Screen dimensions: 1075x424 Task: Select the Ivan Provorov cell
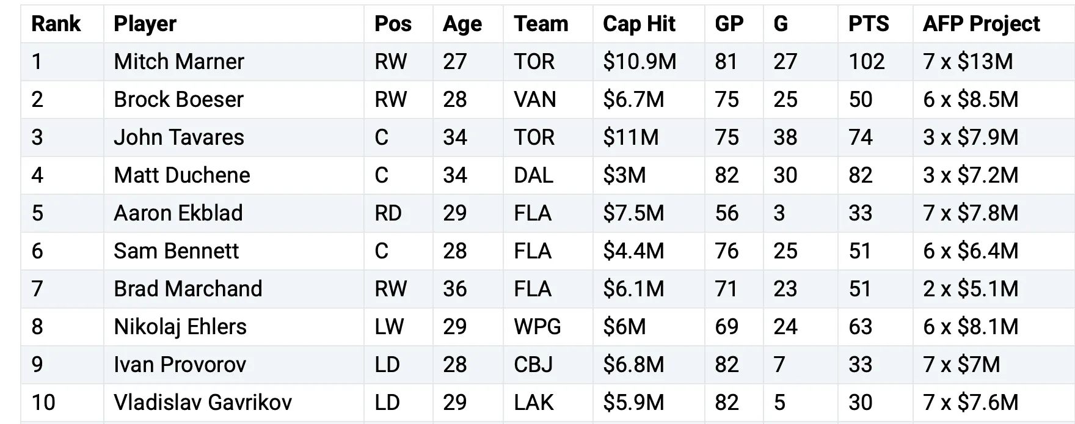point(180,365)
